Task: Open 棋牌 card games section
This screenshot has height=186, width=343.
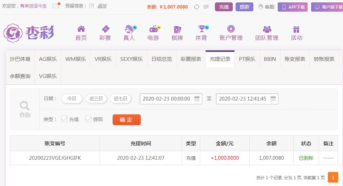Action: coord(177,33)
